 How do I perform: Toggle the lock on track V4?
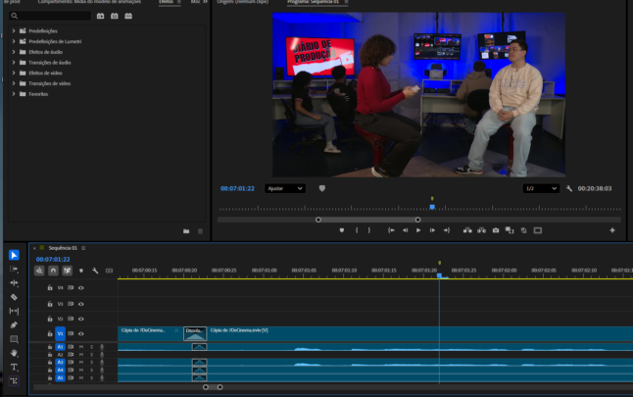[x=50, y=288]
